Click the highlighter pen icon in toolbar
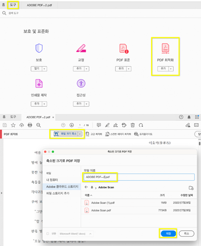 (107, 125)
